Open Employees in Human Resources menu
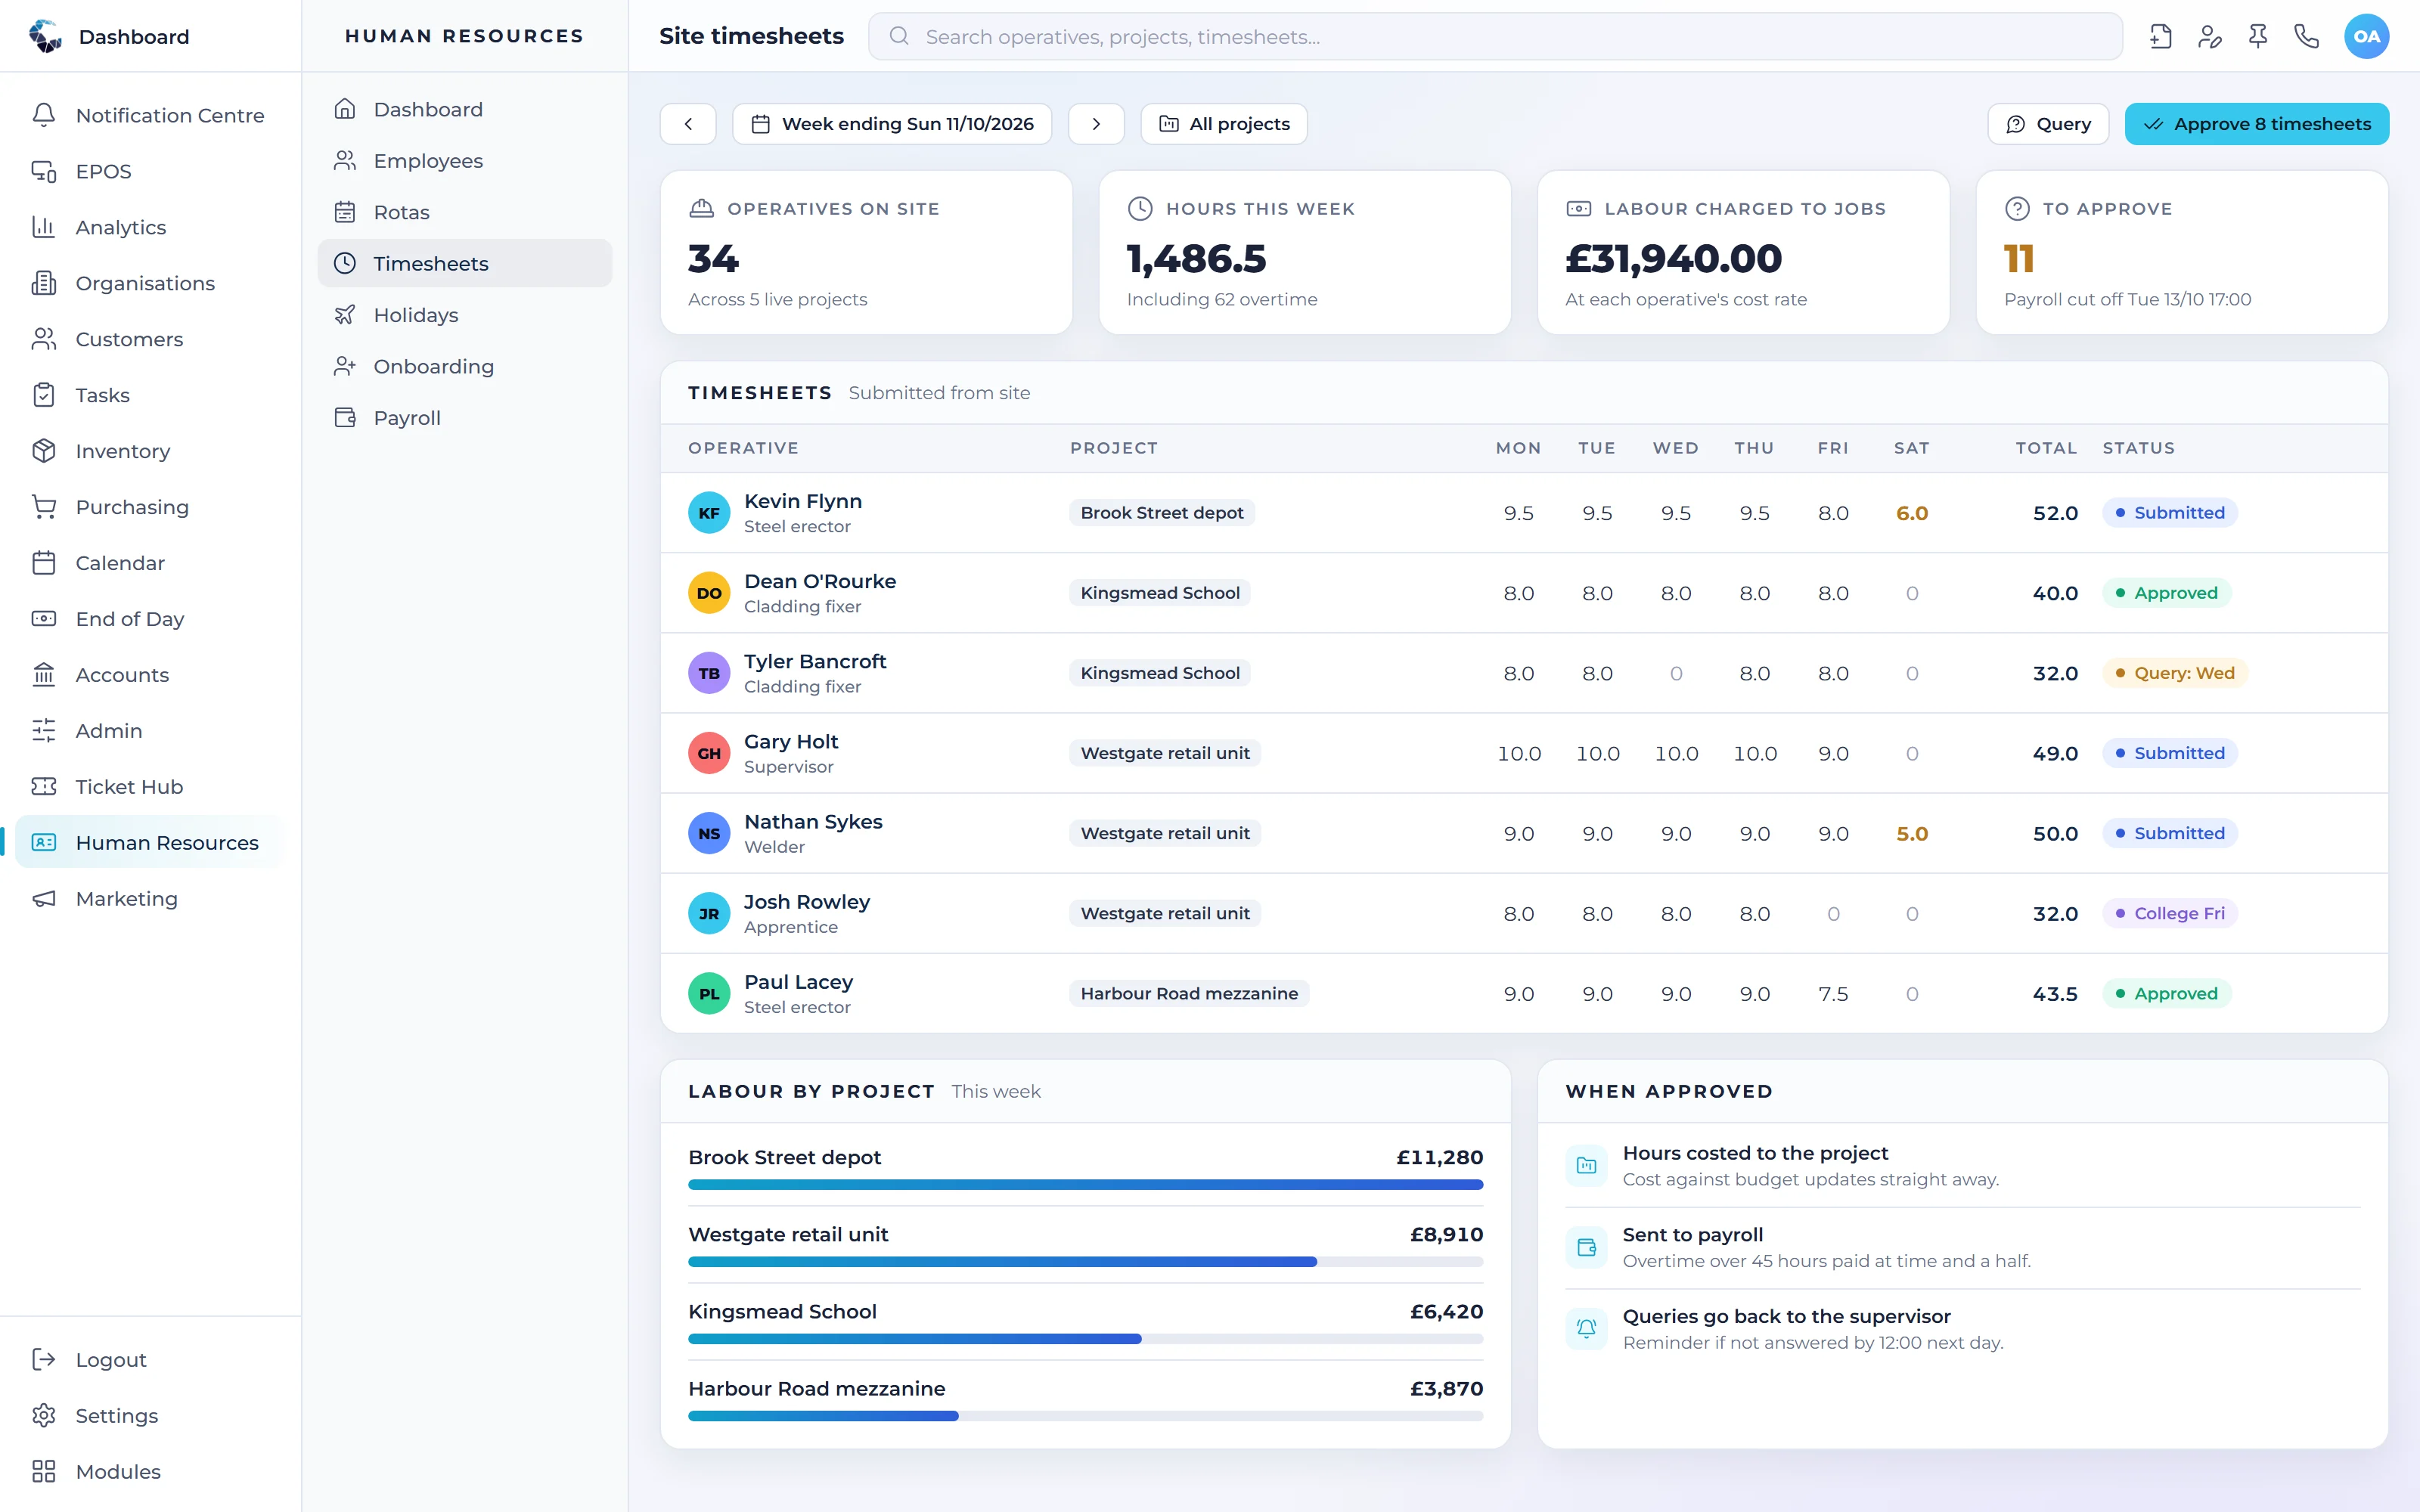The height and width of the screenshot is (1512, 2420). click(465, 161)
